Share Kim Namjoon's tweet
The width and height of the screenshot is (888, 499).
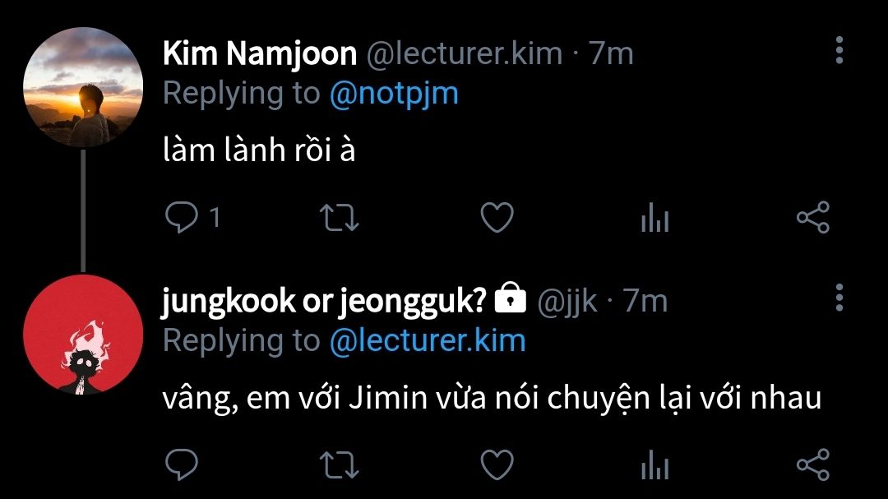(813, 218)
